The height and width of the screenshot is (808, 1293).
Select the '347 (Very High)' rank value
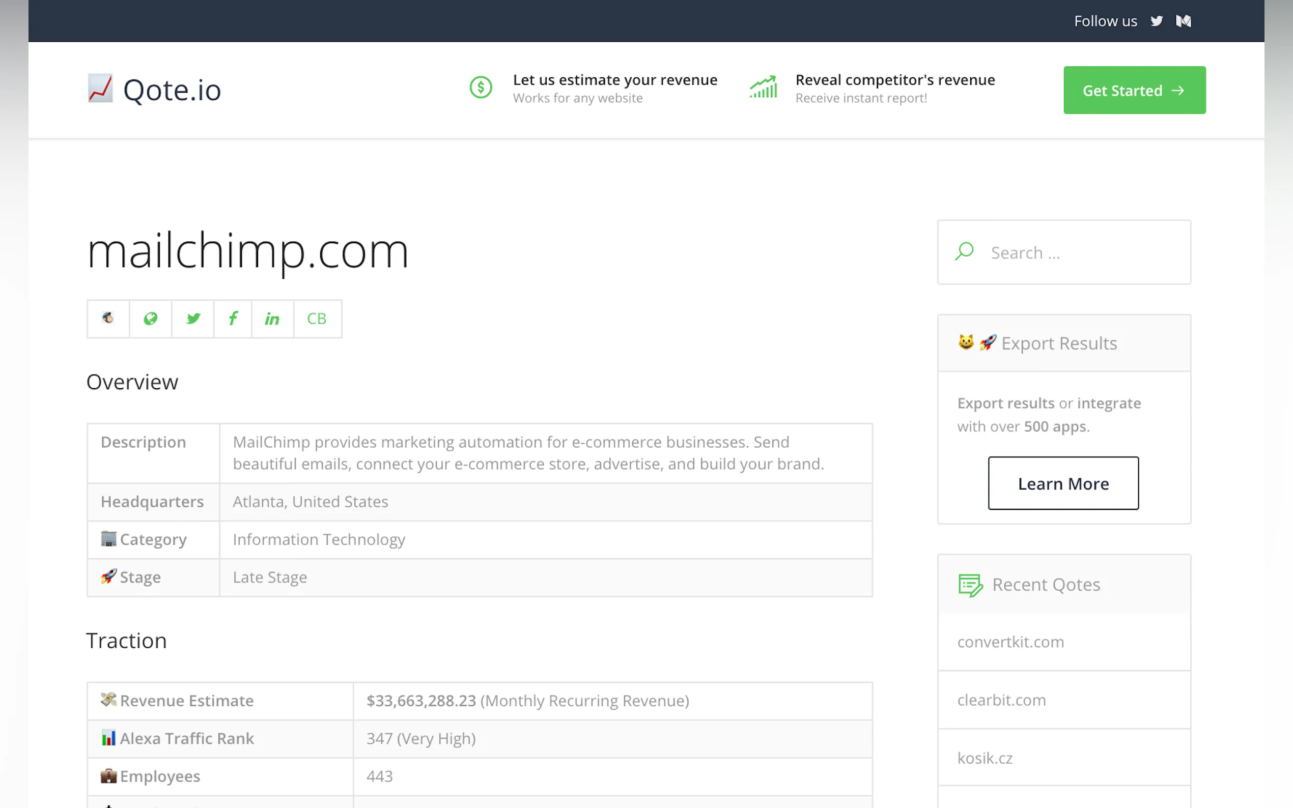point(420,738)
